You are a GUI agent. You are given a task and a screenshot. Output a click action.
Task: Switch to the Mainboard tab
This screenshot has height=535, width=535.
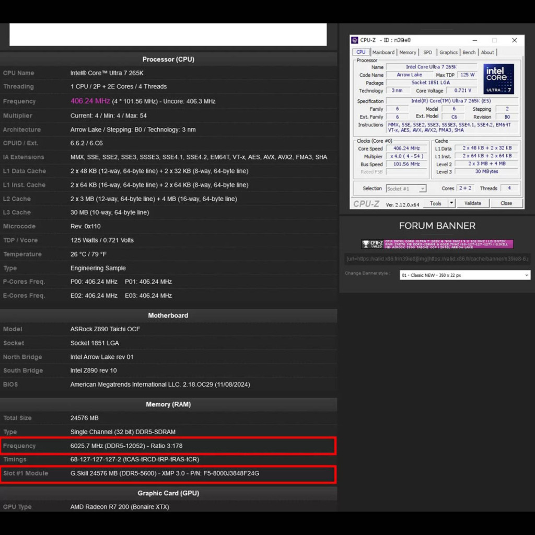pos(383,52)
